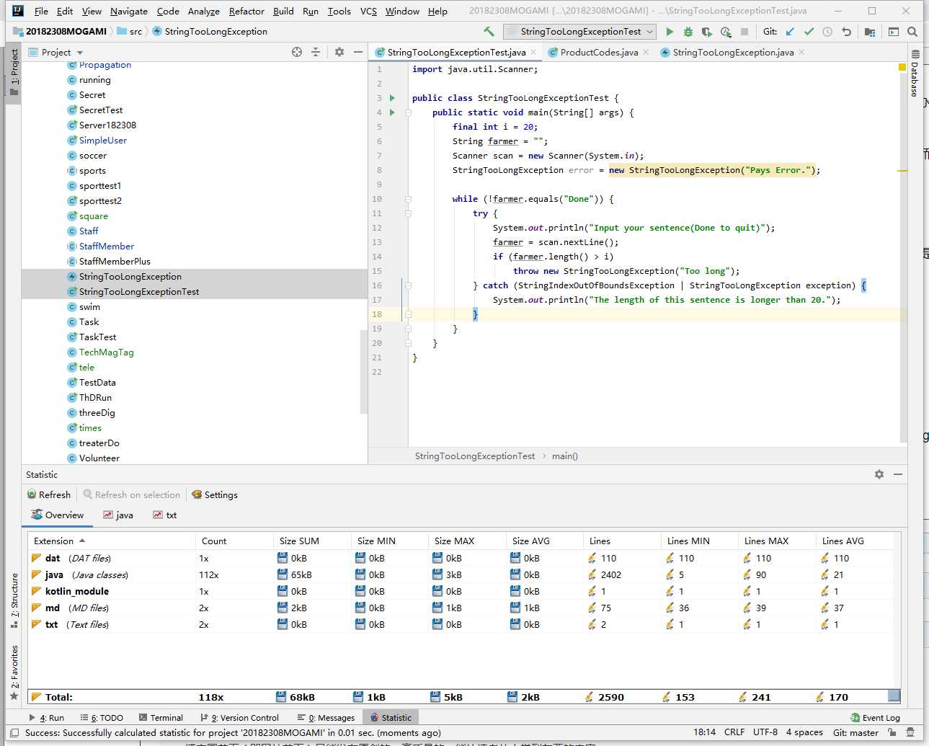This screenshot has width=929, height=746.
Task: Toggle the Database side panel
Action: (915, 74)
